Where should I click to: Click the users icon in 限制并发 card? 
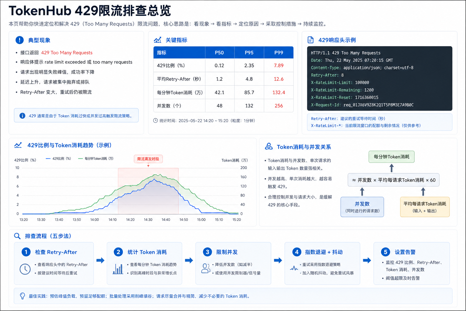(x=206, y=268)
